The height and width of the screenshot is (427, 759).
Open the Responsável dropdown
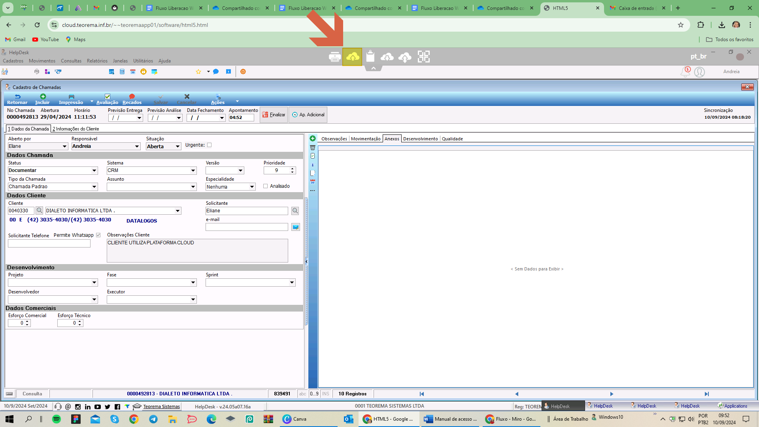pyautogui.click(x=137, y=147)
